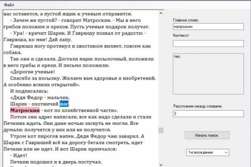Image resolution: width=251 pixels, height=167 pixels.
Task: Click the Расстояние между словами field
Action: tap(208, 114)
